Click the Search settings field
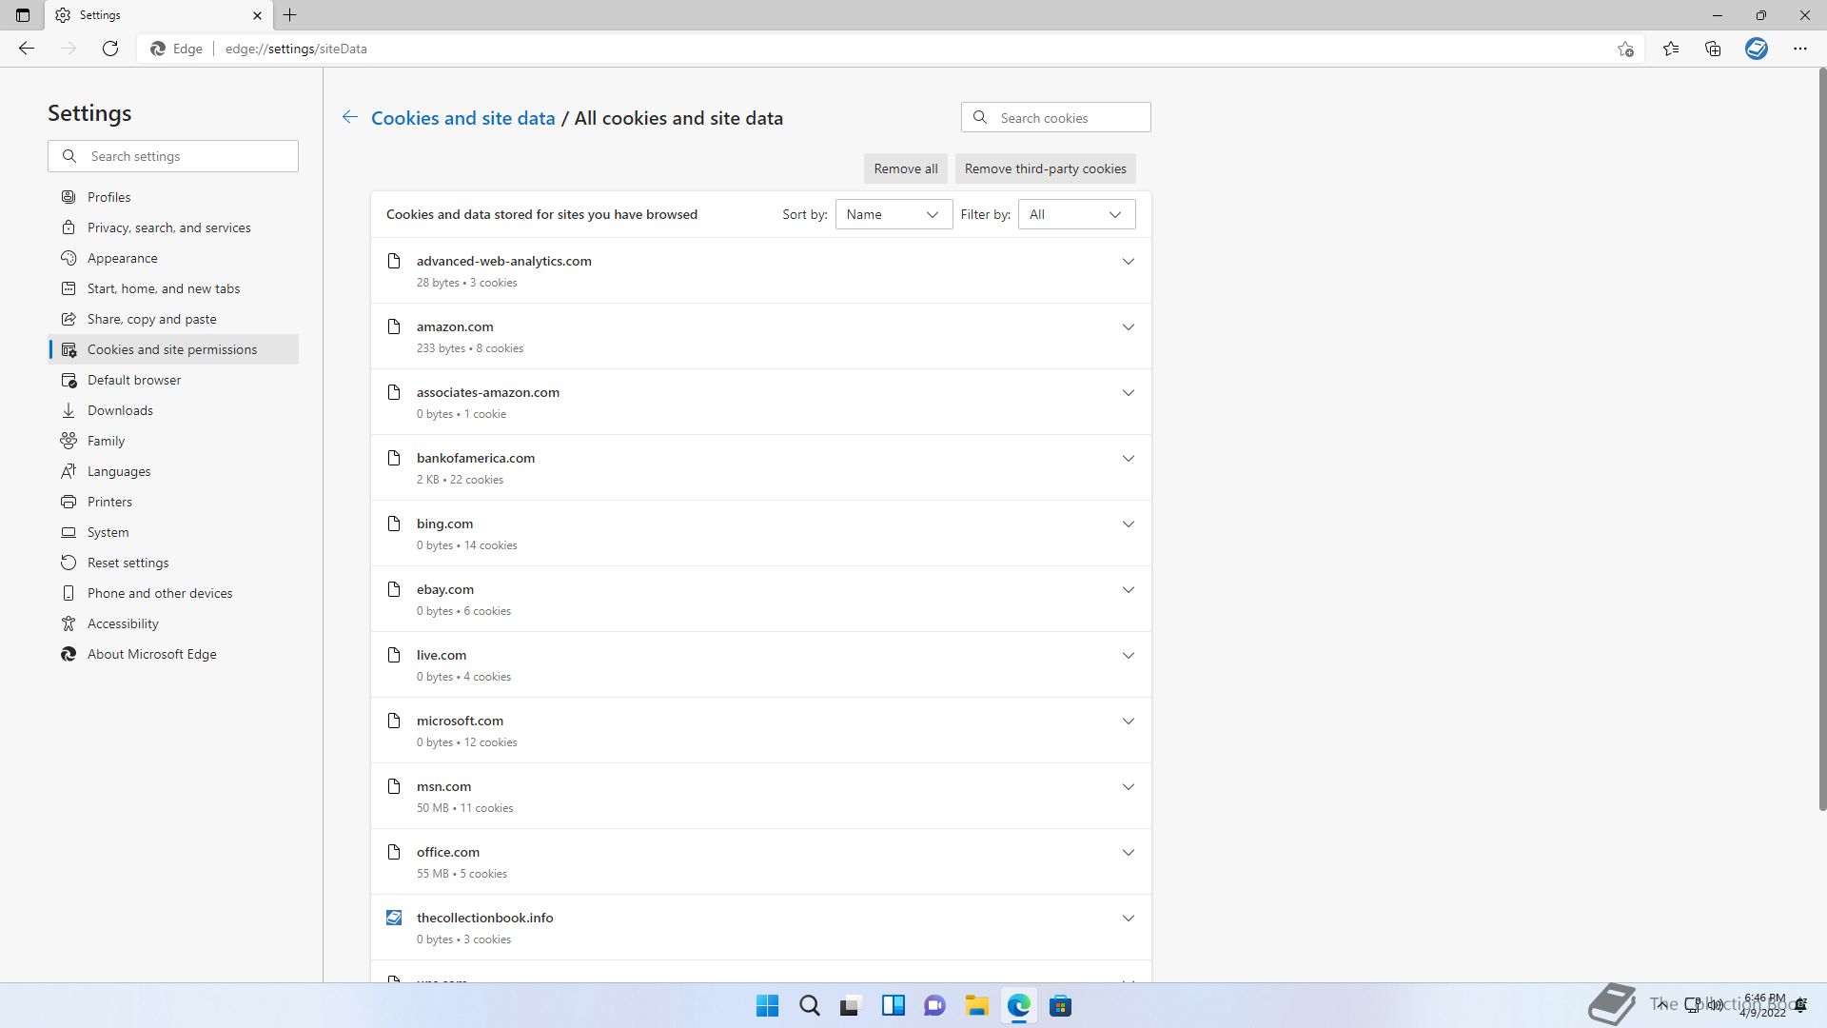Screen dimensions: 1827x1028 coord(173,156)
